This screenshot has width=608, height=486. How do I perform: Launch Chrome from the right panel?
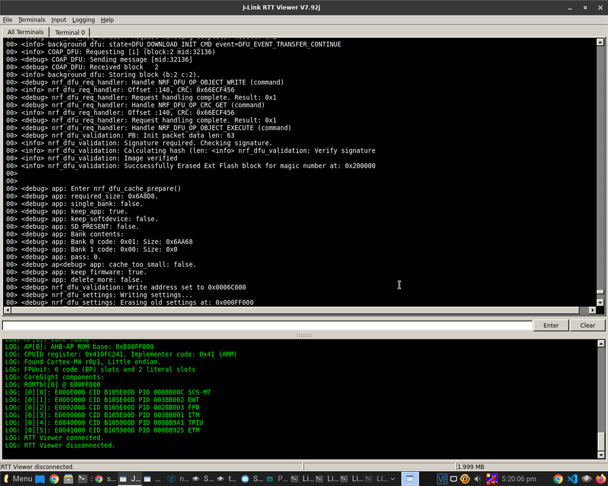pyautogui.click(x=558, y=479)
